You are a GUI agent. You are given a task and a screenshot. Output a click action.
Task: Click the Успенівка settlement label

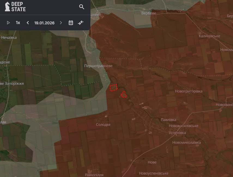(177, 133)
